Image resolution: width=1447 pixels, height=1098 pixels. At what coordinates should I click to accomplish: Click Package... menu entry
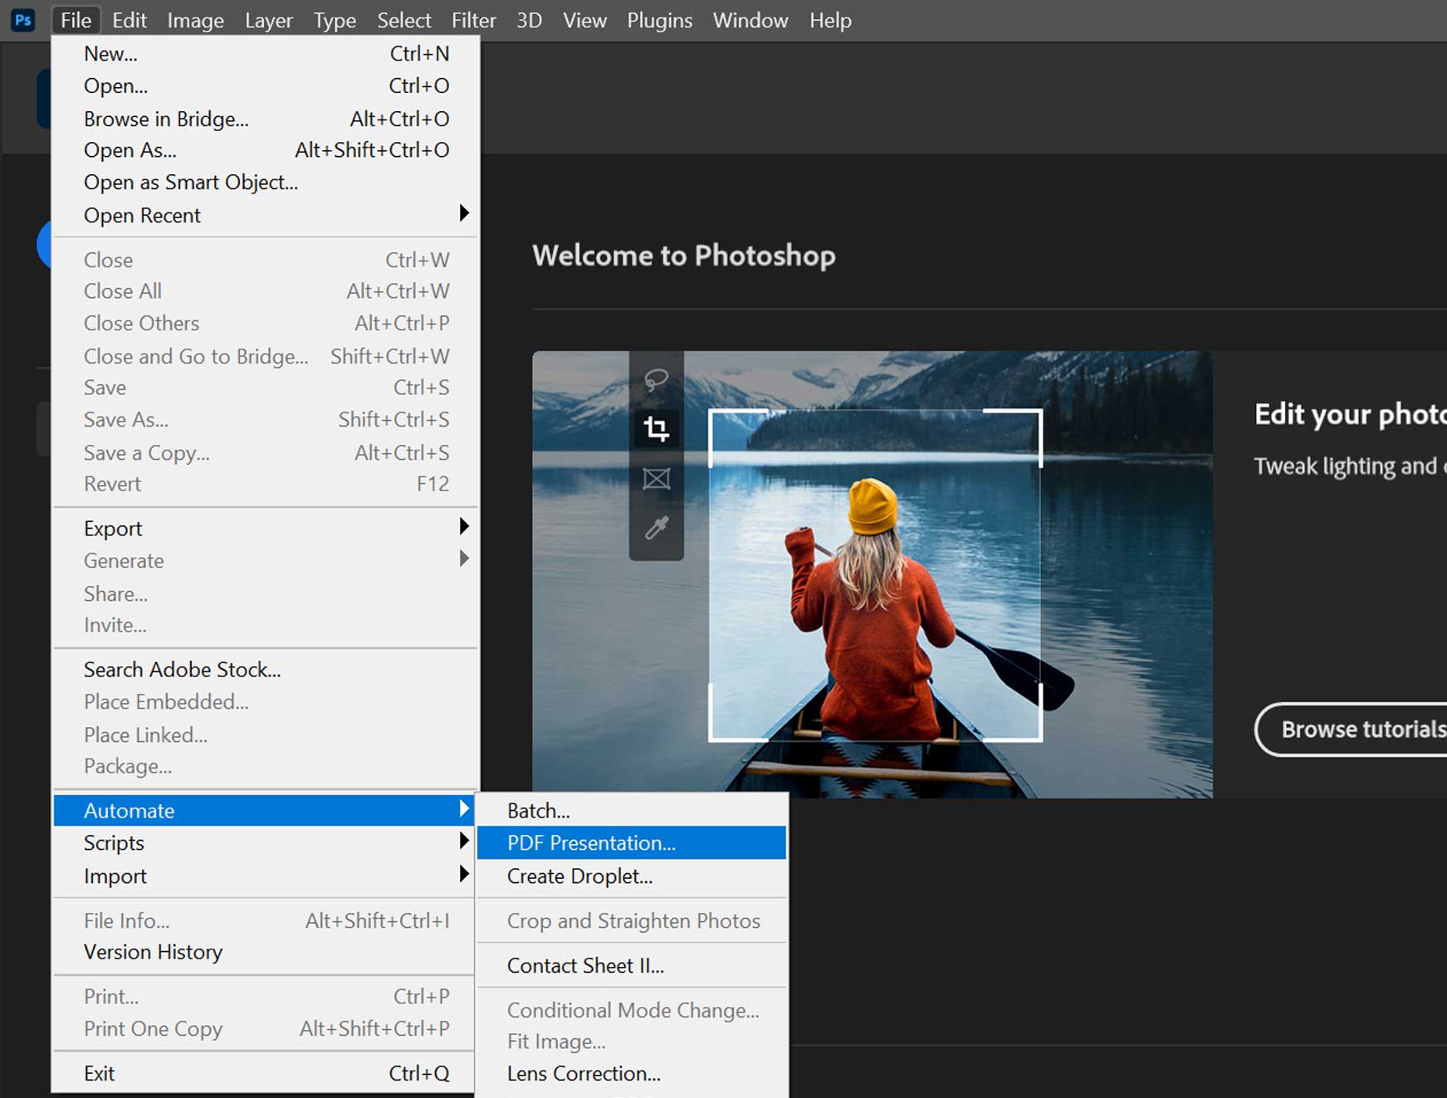pos(266,767)
